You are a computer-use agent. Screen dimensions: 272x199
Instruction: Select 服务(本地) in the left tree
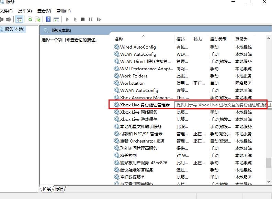pos(14,29)
